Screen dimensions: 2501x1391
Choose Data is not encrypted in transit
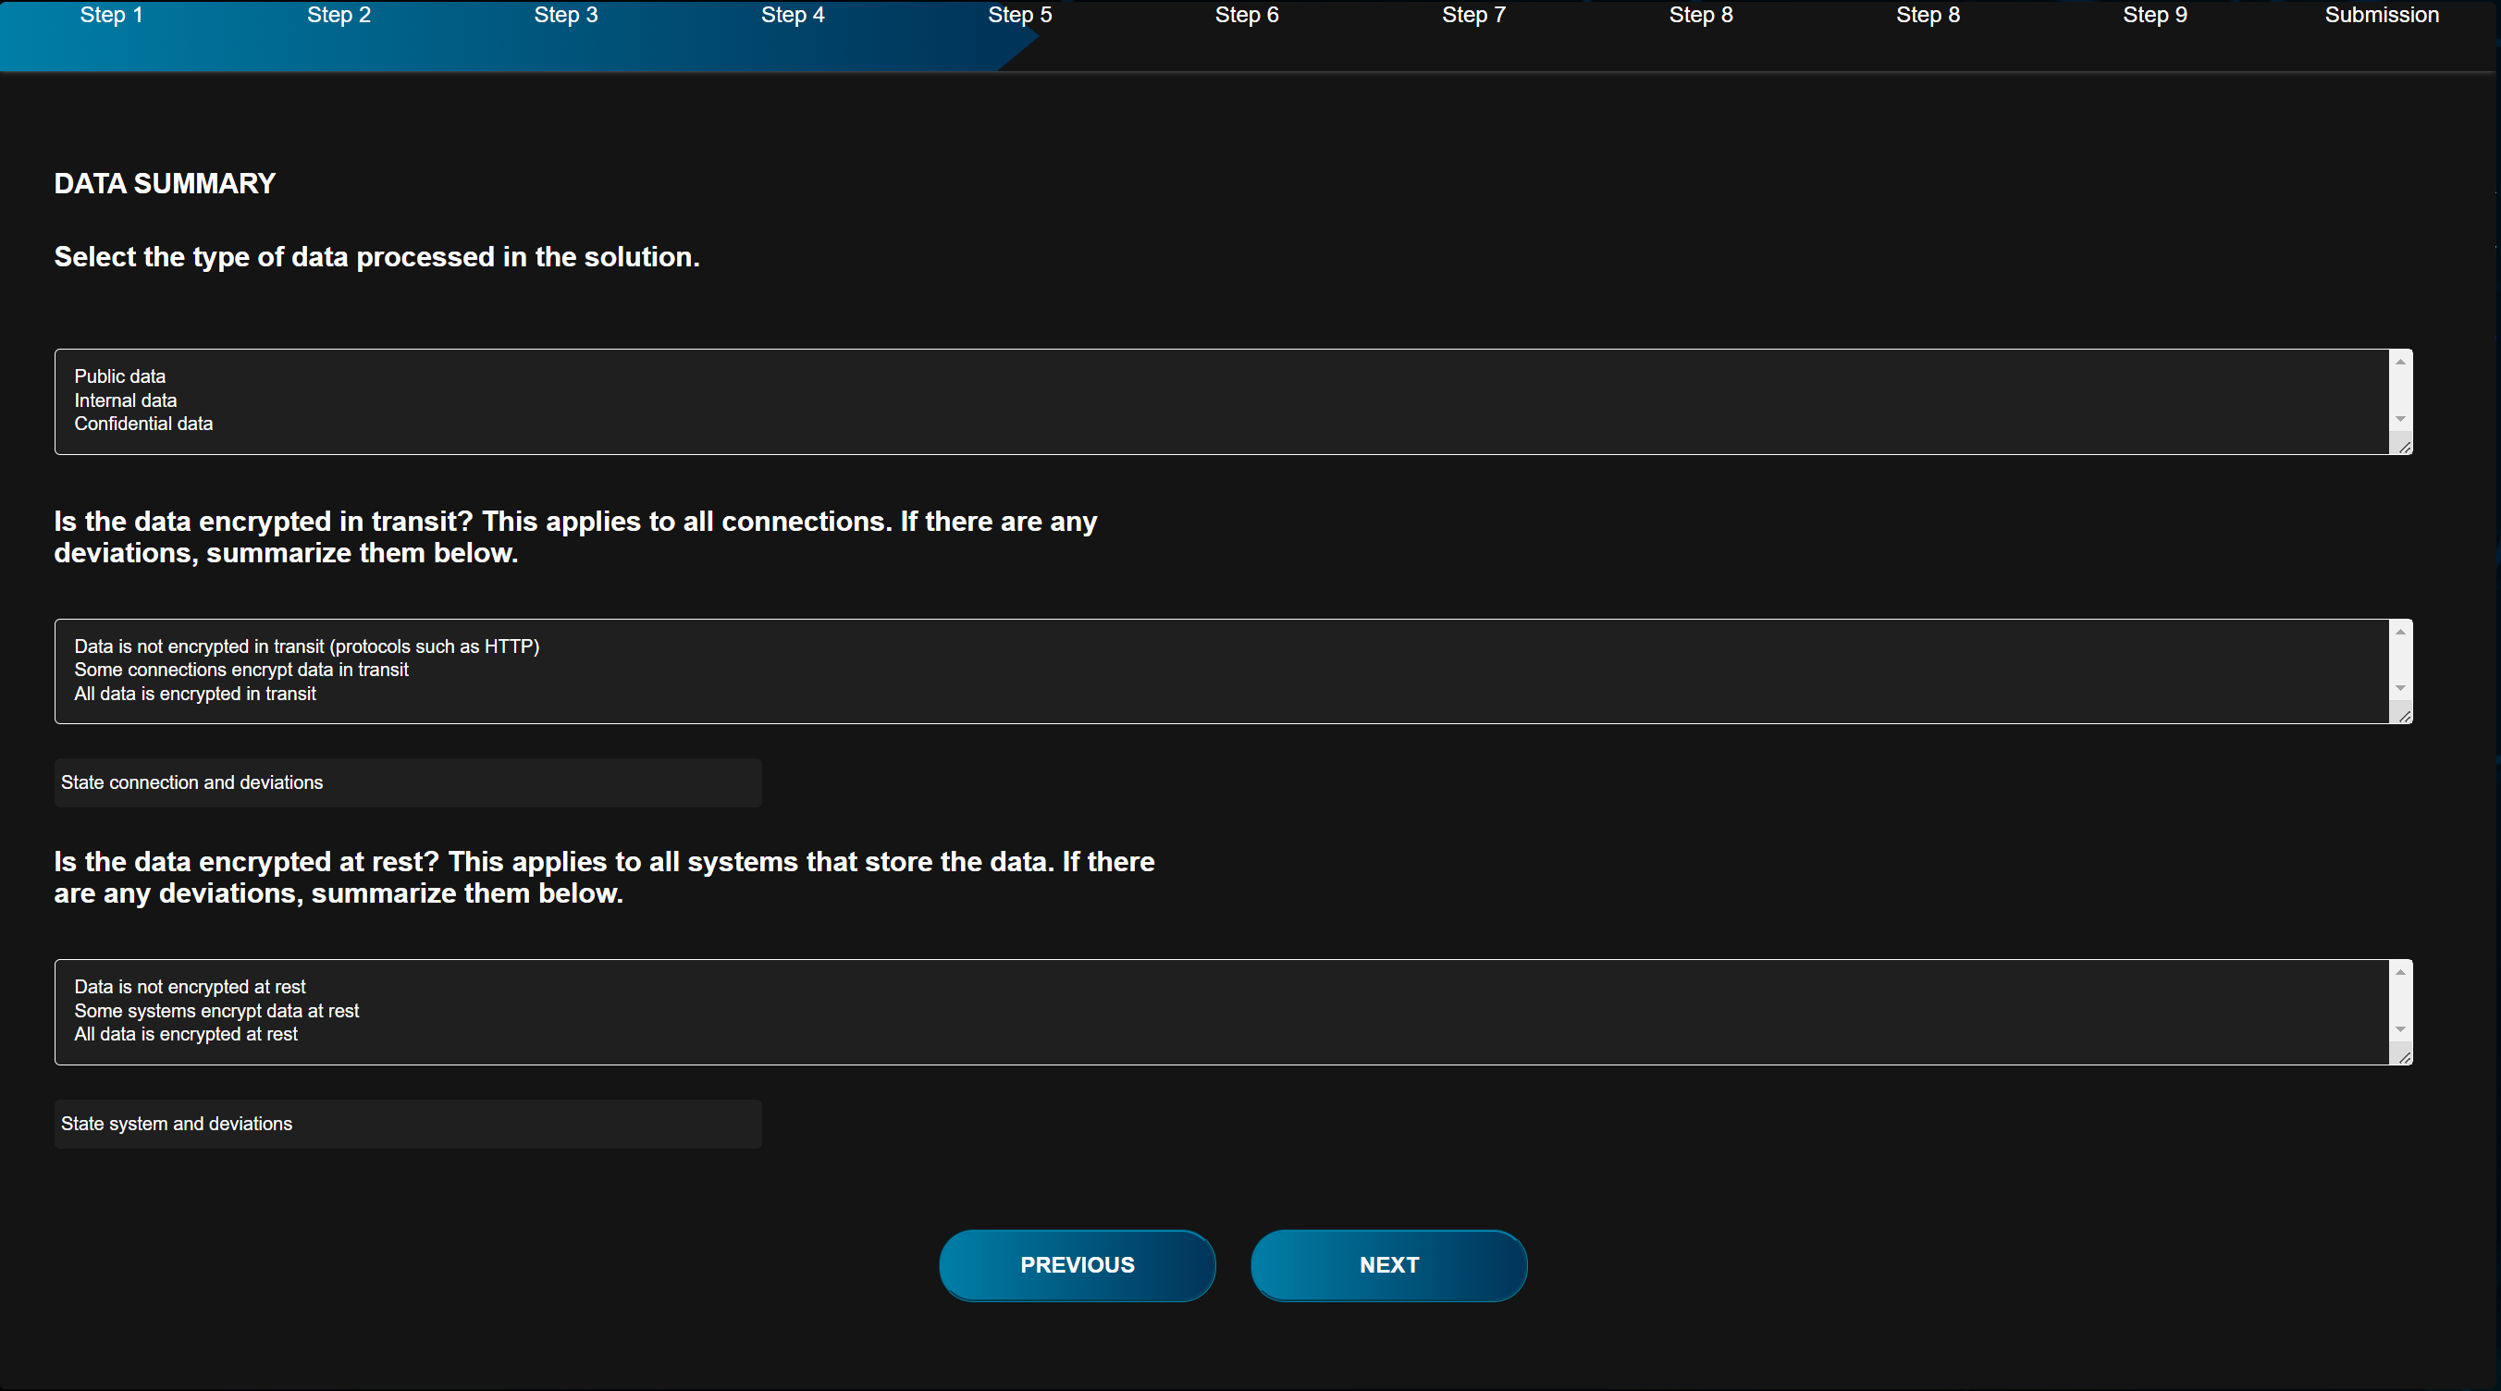click(1222, 646)
